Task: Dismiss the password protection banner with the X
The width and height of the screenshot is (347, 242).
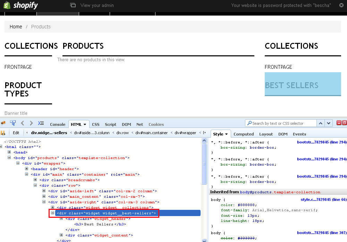Action: [x=341, y=5]
